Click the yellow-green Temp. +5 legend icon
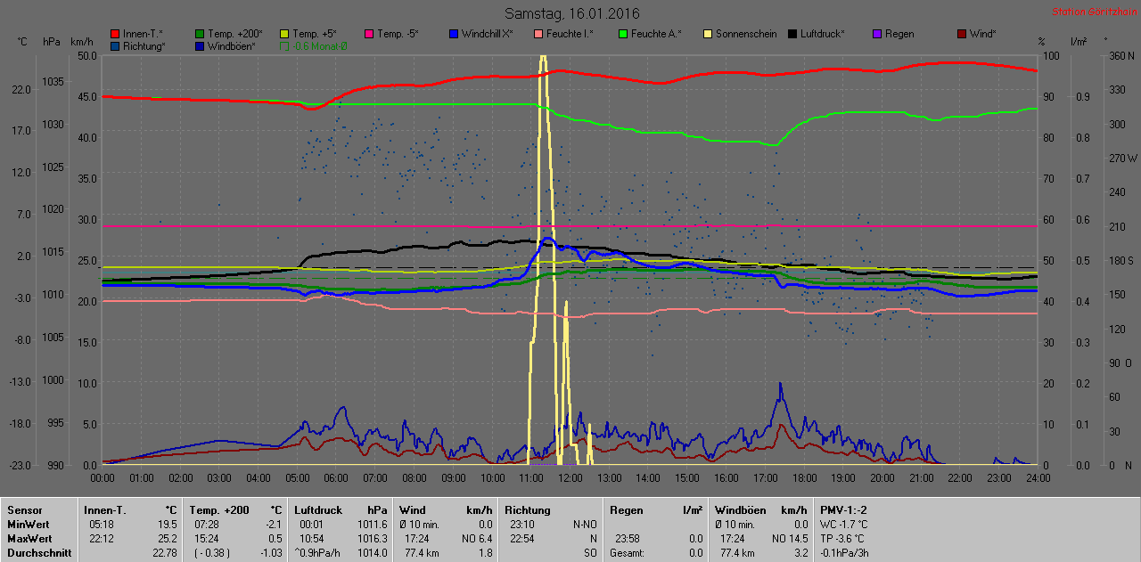 click(x=284, y=34)
